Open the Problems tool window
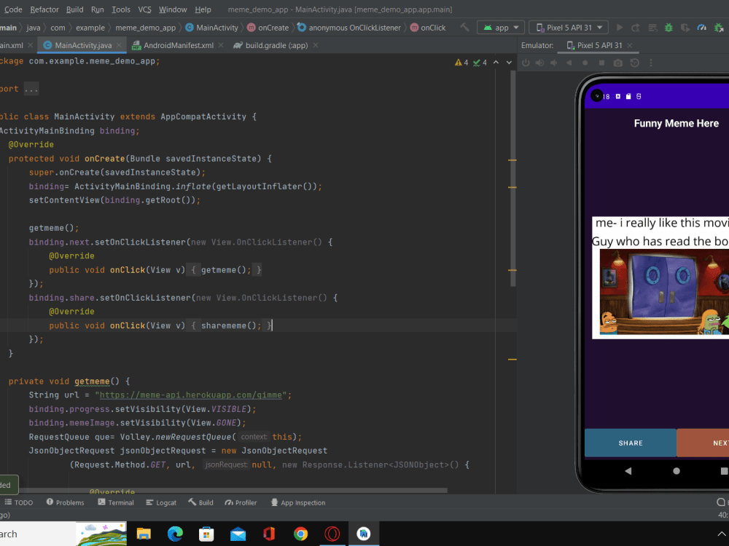Screen dimensions: 729x546 (x=65, y=502)
